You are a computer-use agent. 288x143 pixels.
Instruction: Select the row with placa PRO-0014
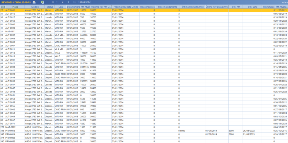click(144, 134)
